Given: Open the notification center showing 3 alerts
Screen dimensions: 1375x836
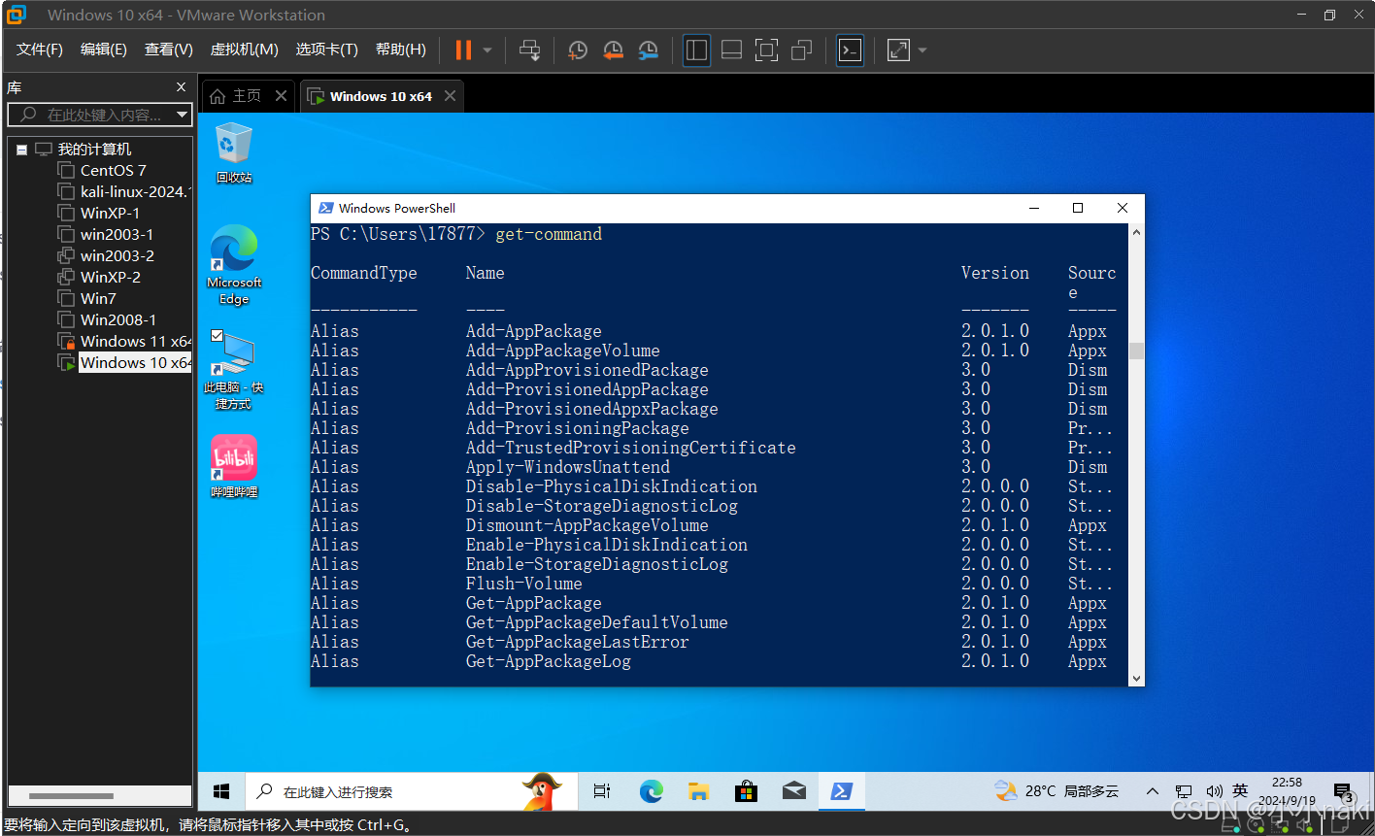Looking at the screenshot, I should (1343, 791).
